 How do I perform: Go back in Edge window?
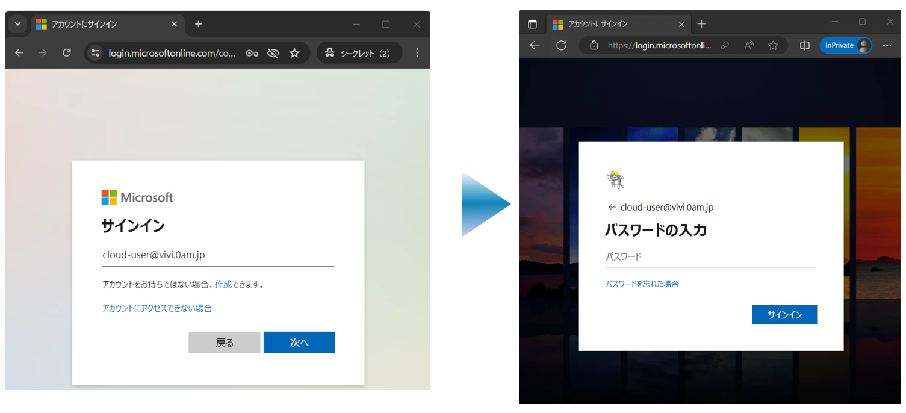coord(535,45)
